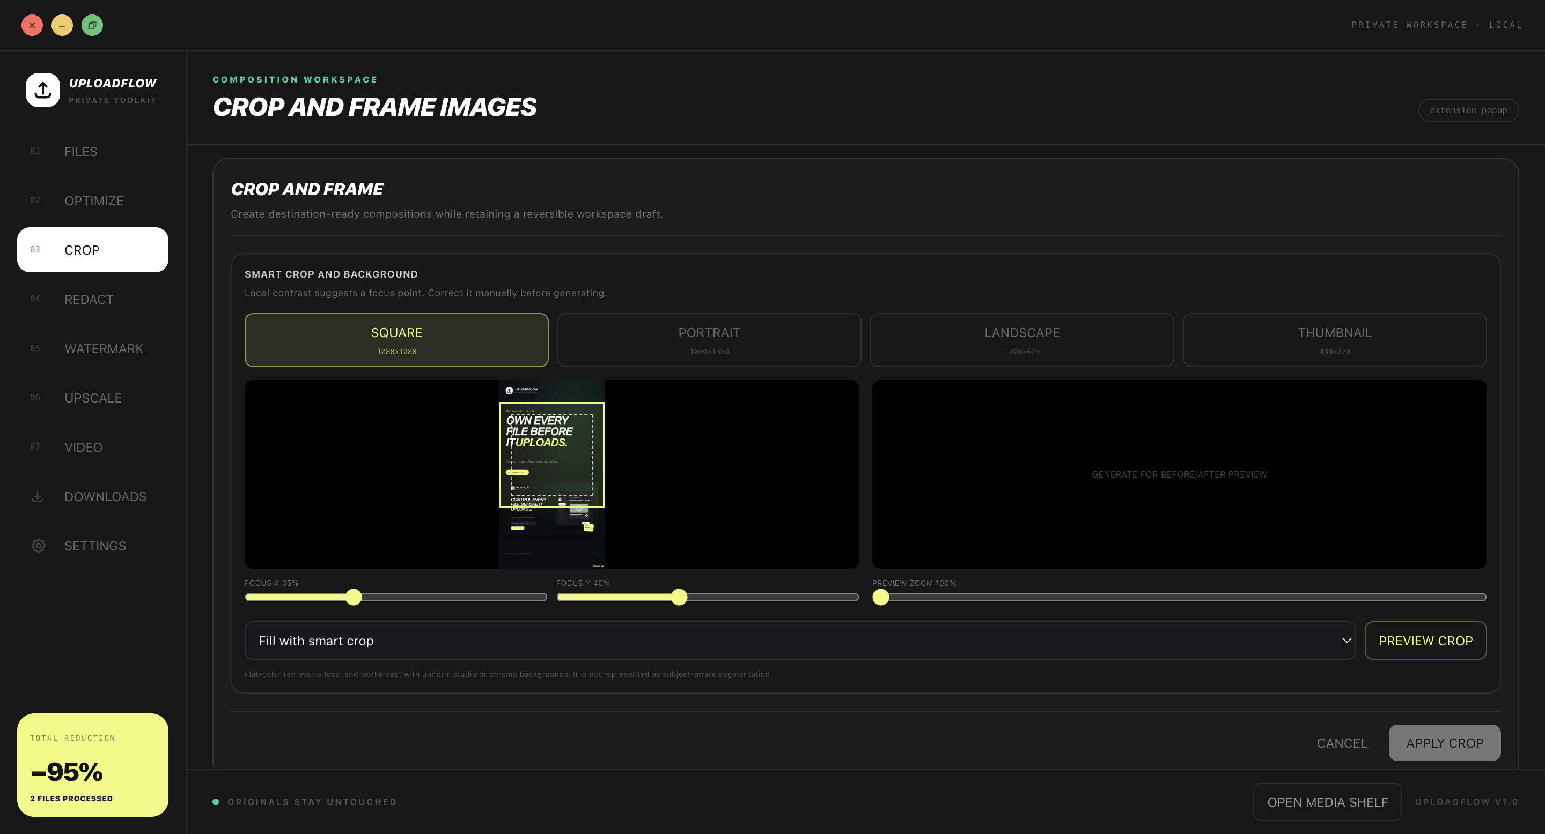Click the before/after preview pane

tap(1179, 474)
